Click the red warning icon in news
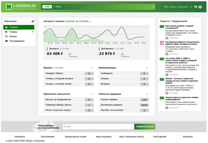This screenshot has height=143, width=208. click(162, 43)
